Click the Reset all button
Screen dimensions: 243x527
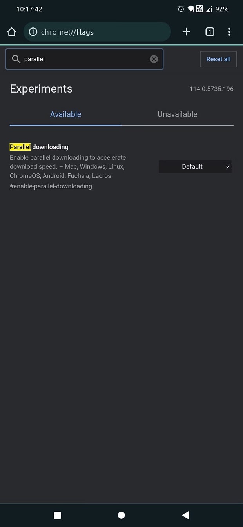coord(218,59)
